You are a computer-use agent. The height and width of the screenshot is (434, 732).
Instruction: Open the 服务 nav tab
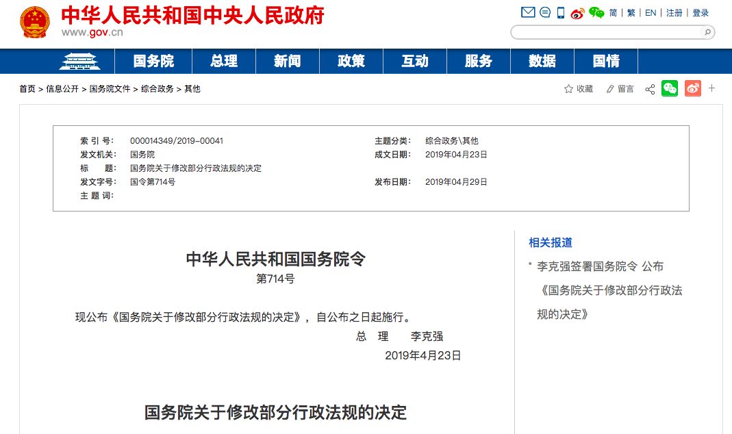coord(479,61)
